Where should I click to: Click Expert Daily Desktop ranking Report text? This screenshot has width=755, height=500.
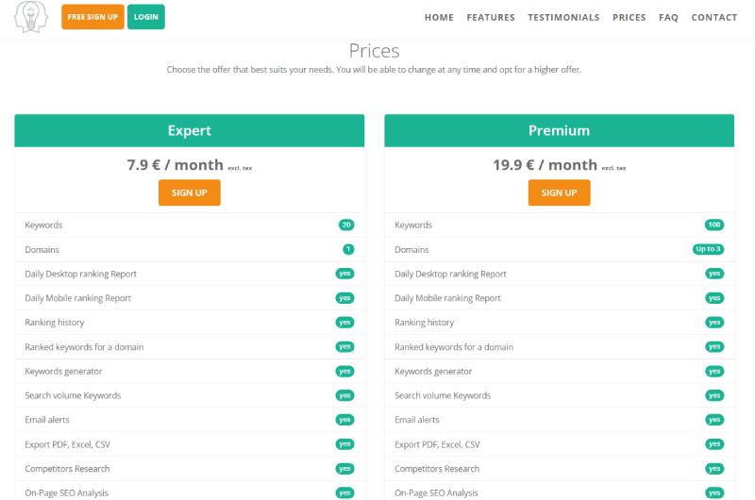click(x=81, y=274)
